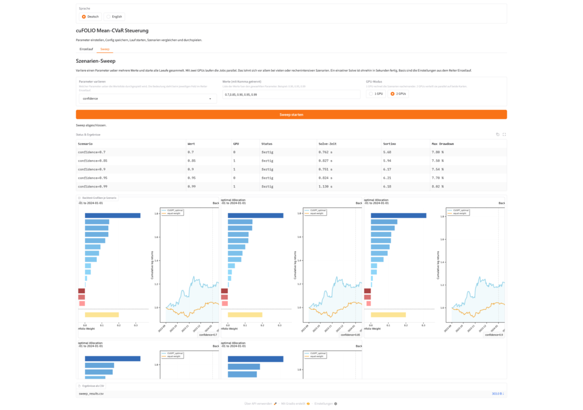Open the confidence=0.85 backtest chart thumbnail
583x410 pixels.
(x=291, y=267)
